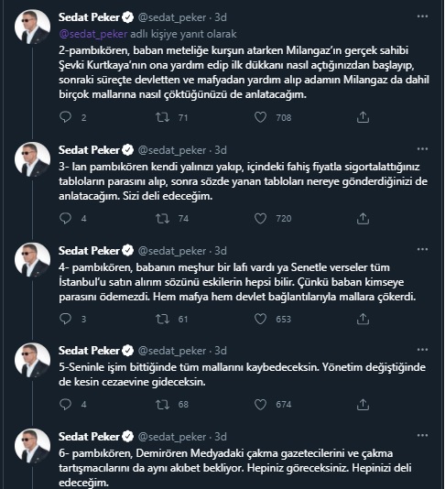Open profile avatar beside tweet "3- lan pambıkören"
The height and width of the screenshot is (489, 445).
coord(32,159)
